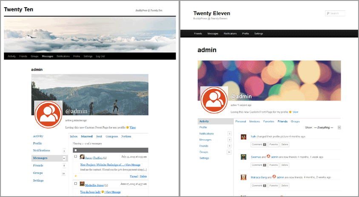Open the Show Everything filter dropdown

tap(339, 127)
